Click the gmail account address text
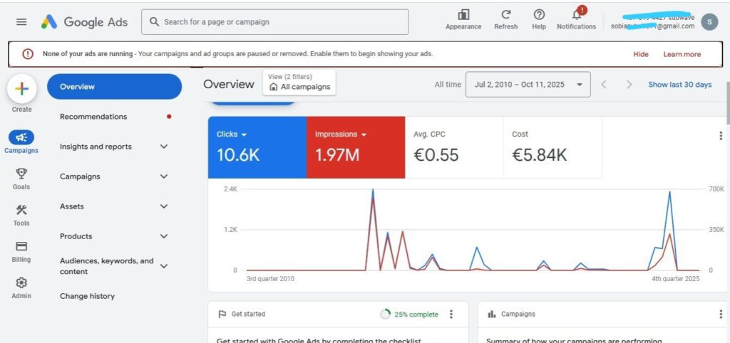 coord(653,26)
